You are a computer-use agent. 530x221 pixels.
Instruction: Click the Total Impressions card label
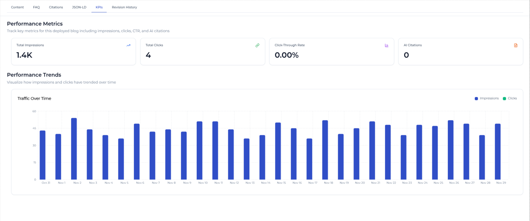(x=30, y=45)
